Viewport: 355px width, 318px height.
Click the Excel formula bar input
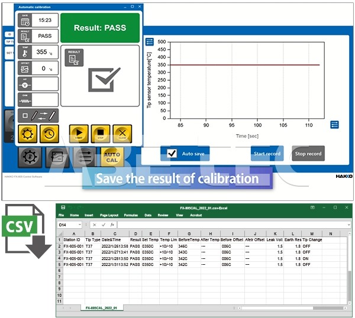tap(232, 225)
